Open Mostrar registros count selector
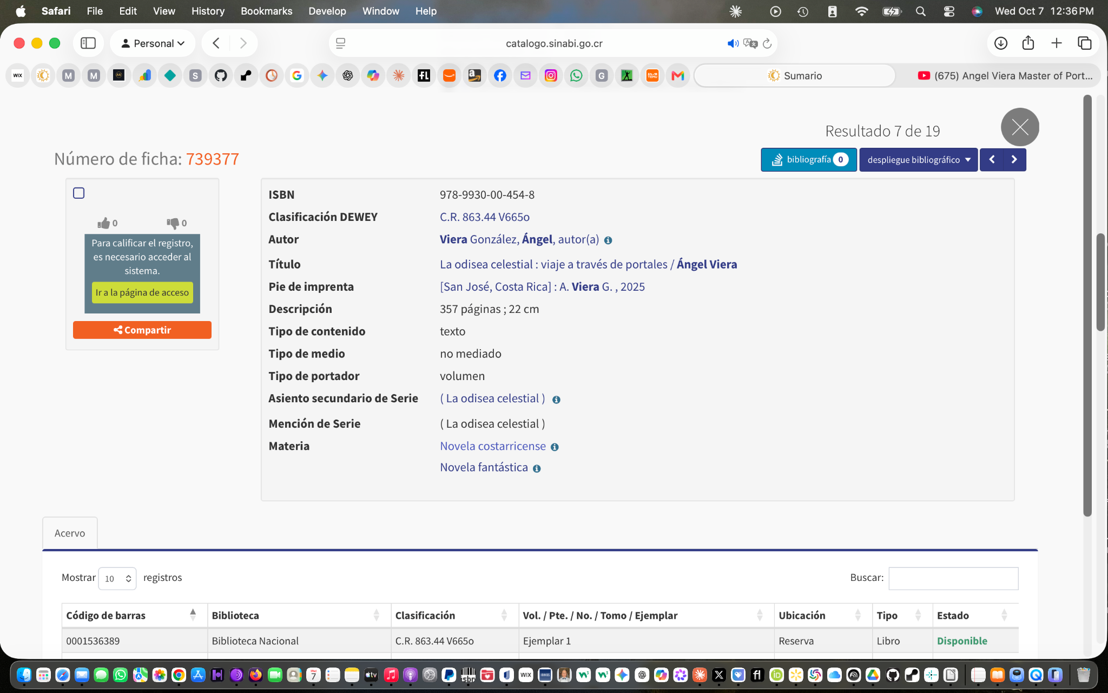 (x=117, y=578)
